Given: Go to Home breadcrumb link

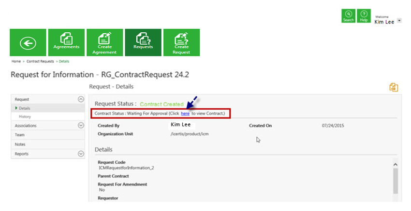Looking at the screenshot, I should [x=16, y=62].
